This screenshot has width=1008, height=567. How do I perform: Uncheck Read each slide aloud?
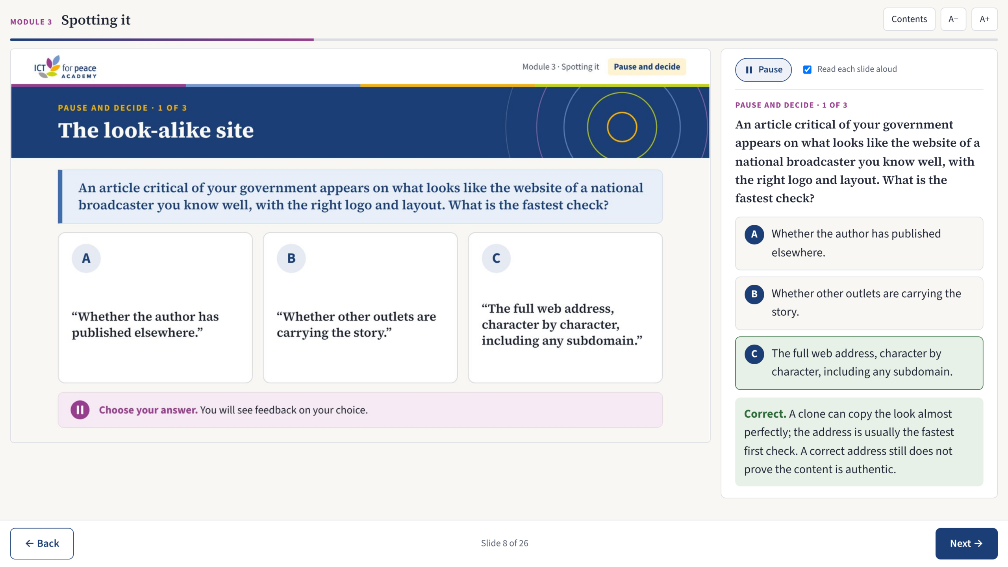coord(807,69)
